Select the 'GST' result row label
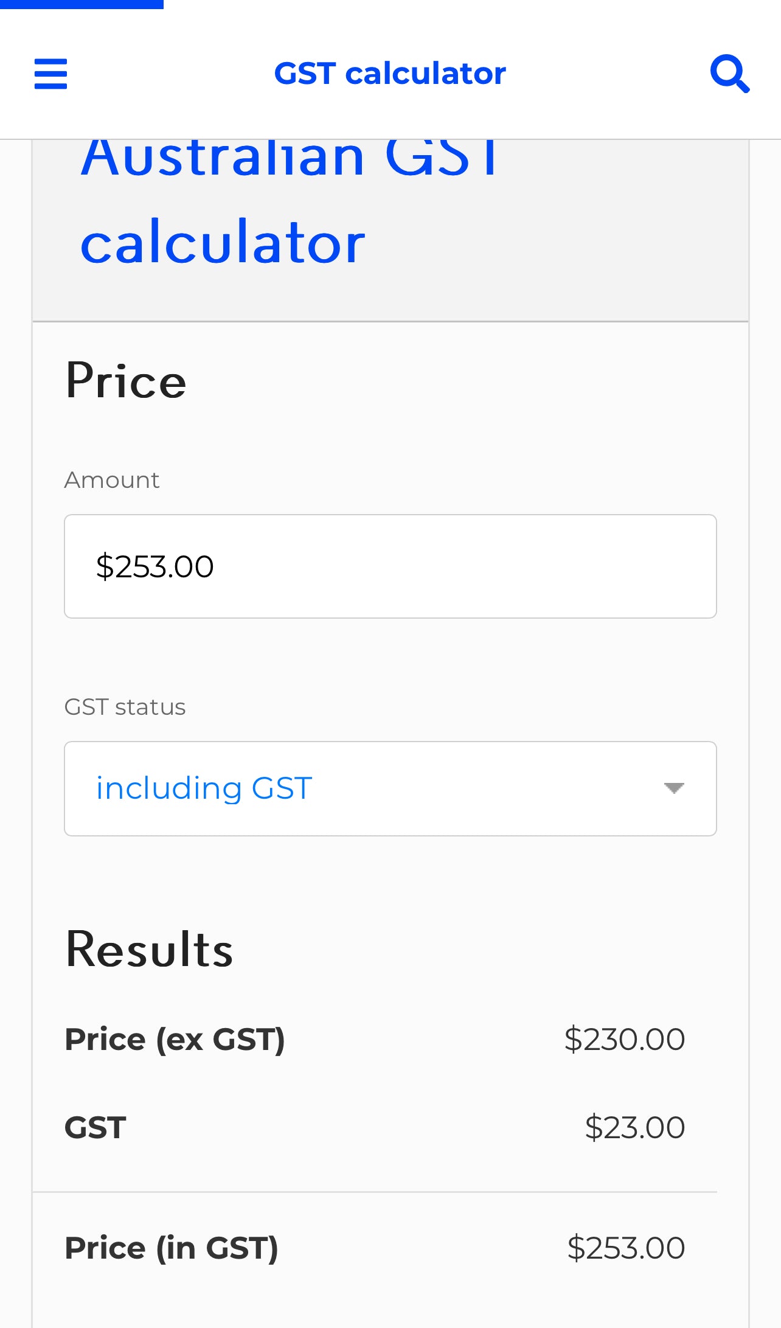This screenshot has width=781, height=1328. coord(95,1127)
